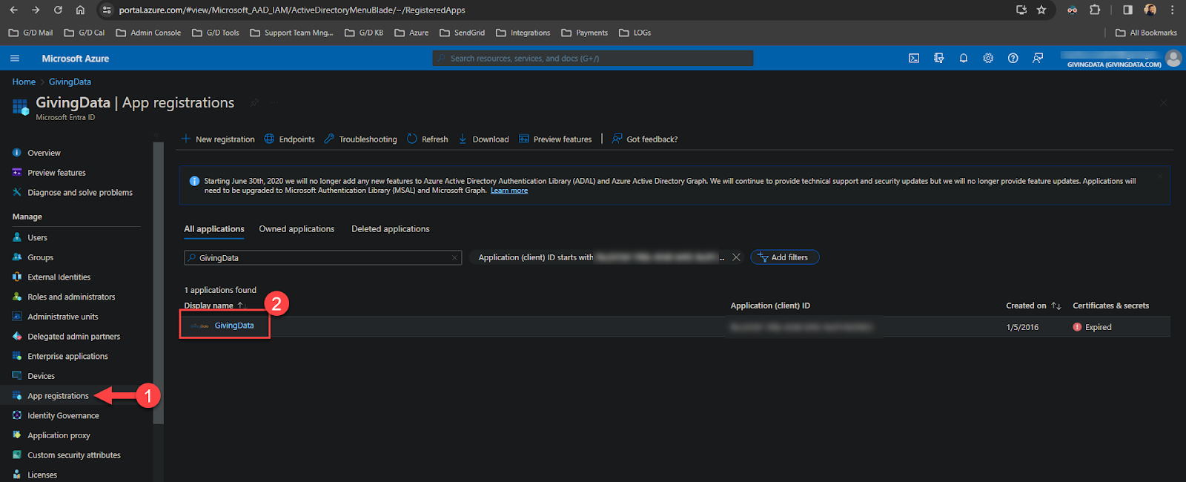Open the Directories and subscriptions filter icon
The image size is (1186, 482).
(938, 58)
